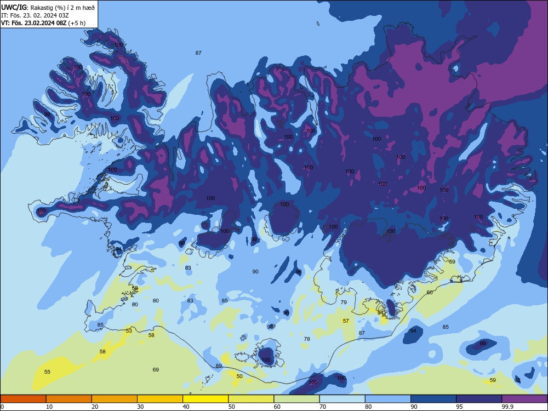Image resolution: width=548 pixels, height=411 pixels.
Task: Select the map humidity value 89
Action: pyautogui.click(x=219, y=366)
